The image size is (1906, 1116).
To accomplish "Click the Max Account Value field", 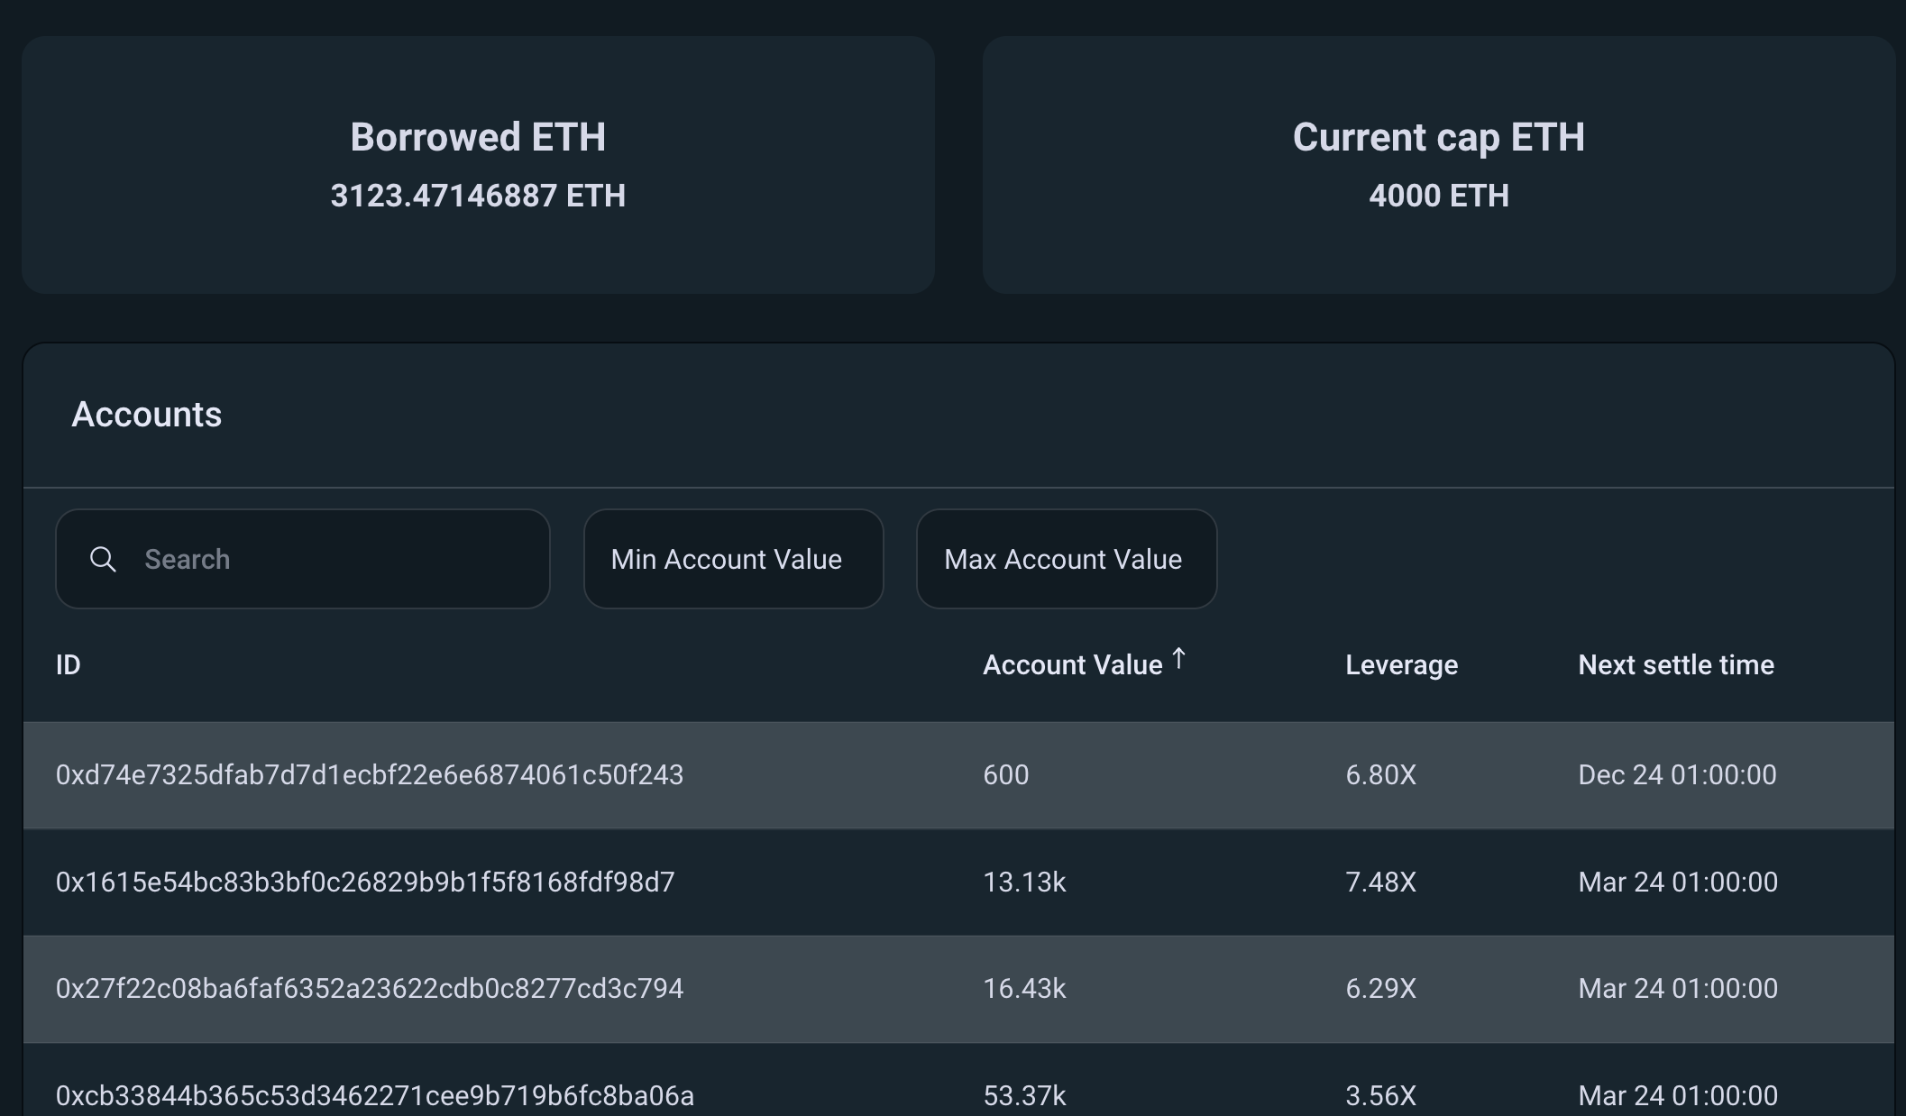I will (1067, 559).
